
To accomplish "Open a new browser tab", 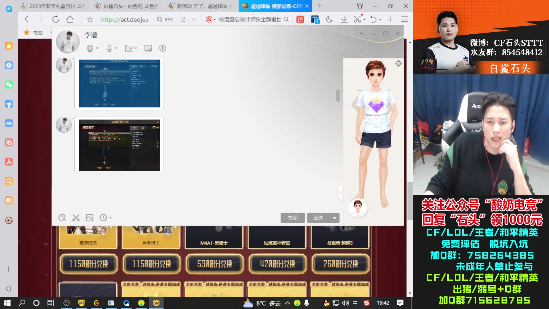I will (x=319, y=6).
